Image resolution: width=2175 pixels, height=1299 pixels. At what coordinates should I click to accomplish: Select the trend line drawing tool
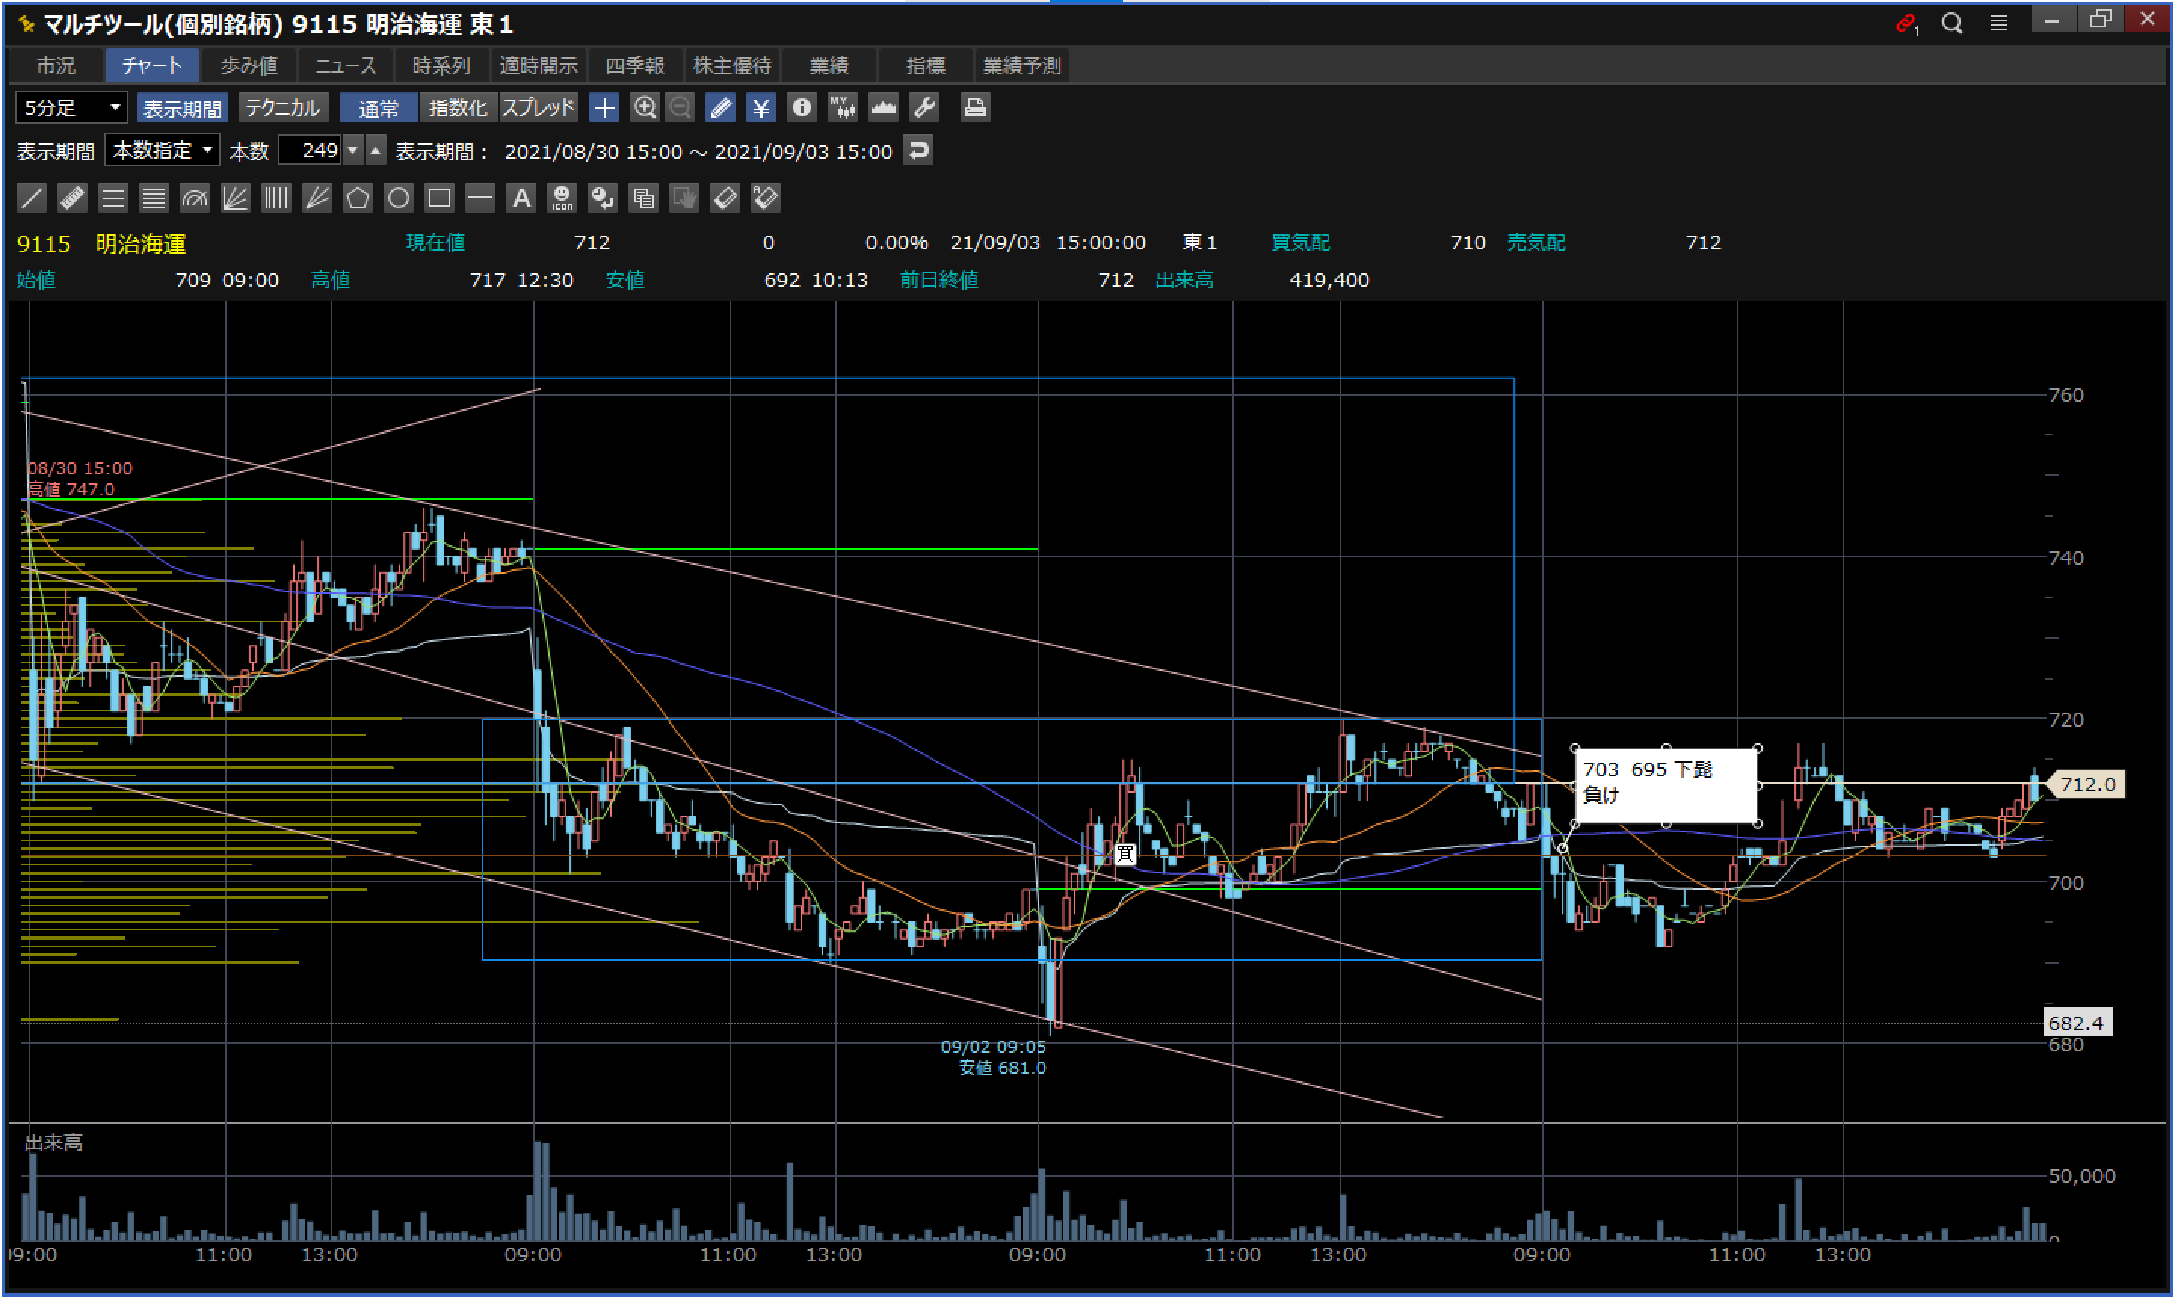coord(32,198)
